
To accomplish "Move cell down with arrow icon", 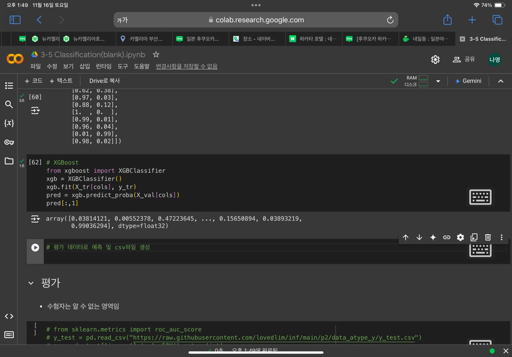I will [419, 237].
